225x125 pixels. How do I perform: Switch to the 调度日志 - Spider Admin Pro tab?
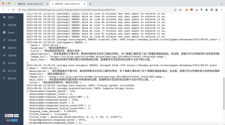31,4
